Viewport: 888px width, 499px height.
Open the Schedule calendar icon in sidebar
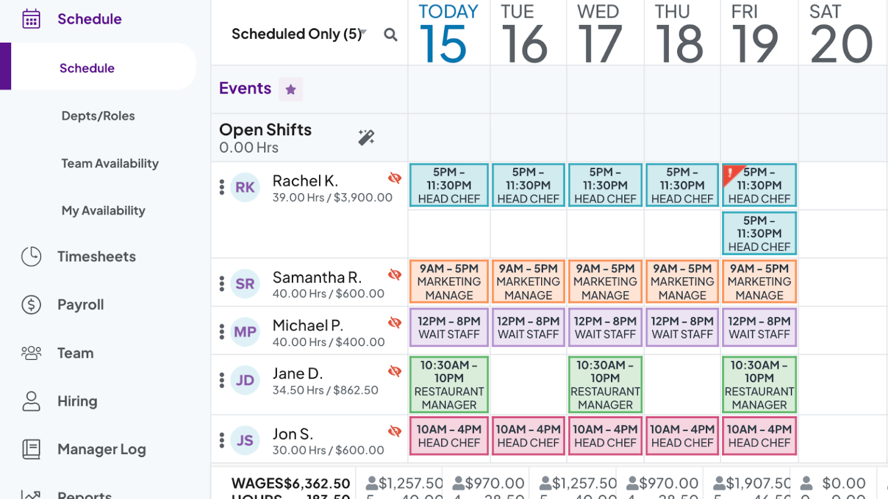point(32,18)
